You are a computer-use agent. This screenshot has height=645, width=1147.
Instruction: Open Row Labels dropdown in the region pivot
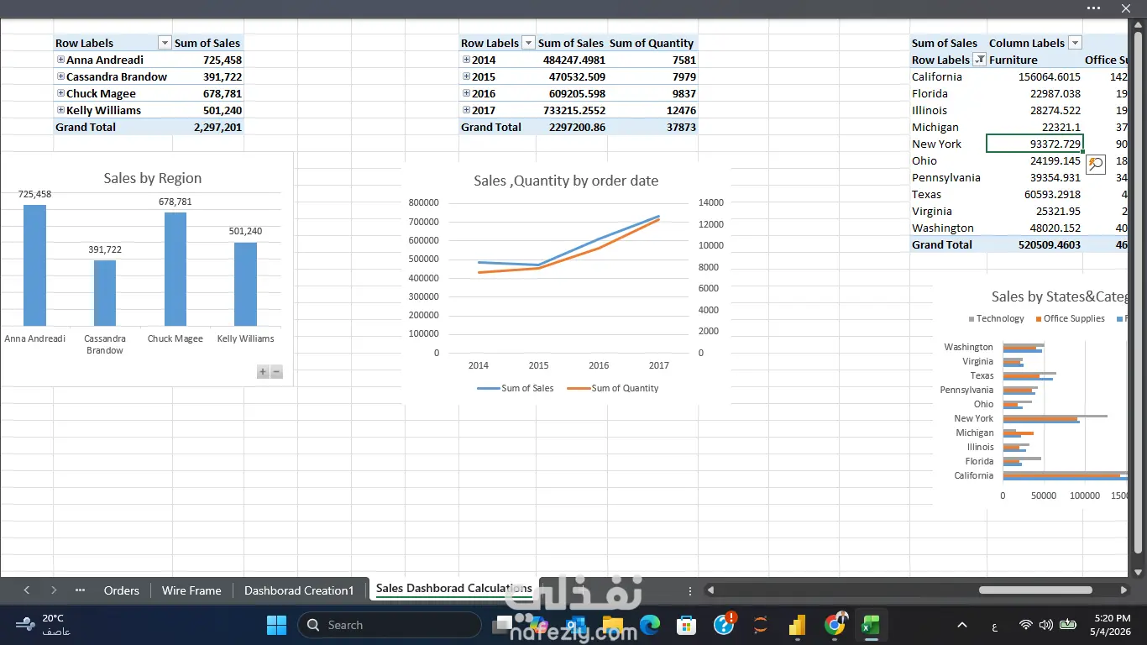(x=165, y=43)
